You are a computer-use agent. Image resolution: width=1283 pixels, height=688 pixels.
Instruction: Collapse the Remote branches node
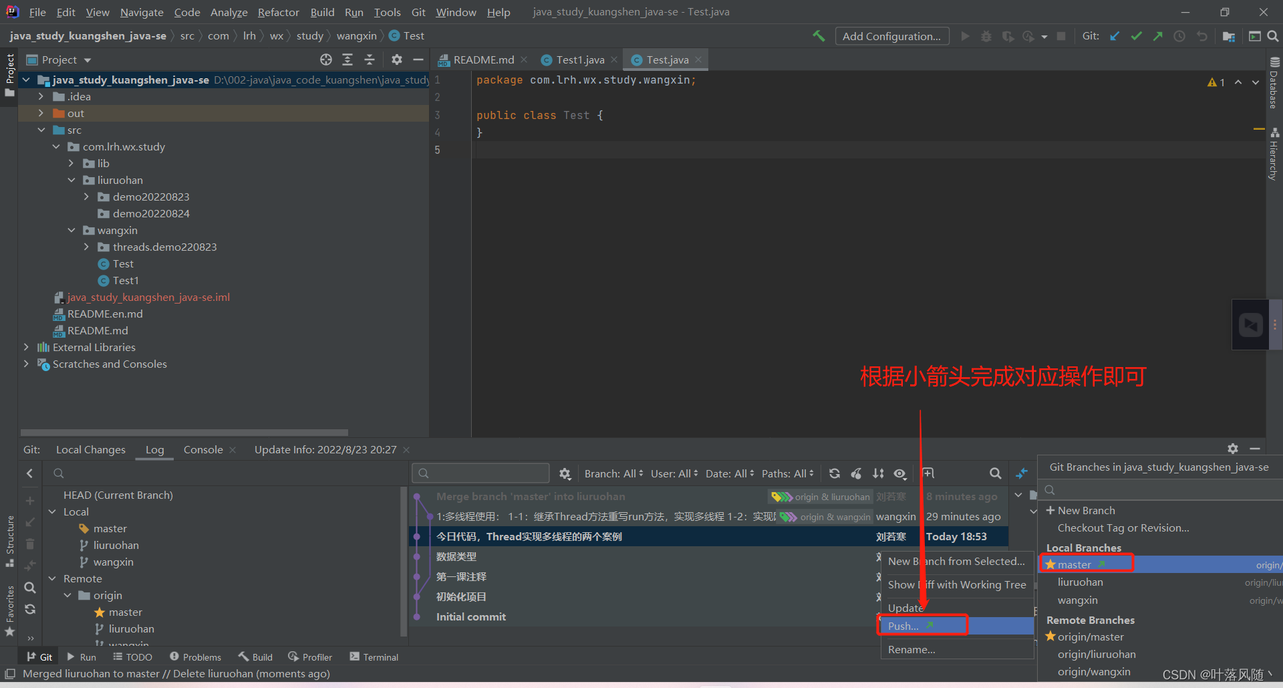point(52,578)
